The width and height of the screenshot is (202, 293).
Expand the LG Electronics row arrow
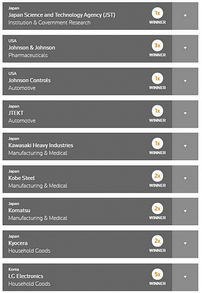pyautogui.click(x=185, y=277)
